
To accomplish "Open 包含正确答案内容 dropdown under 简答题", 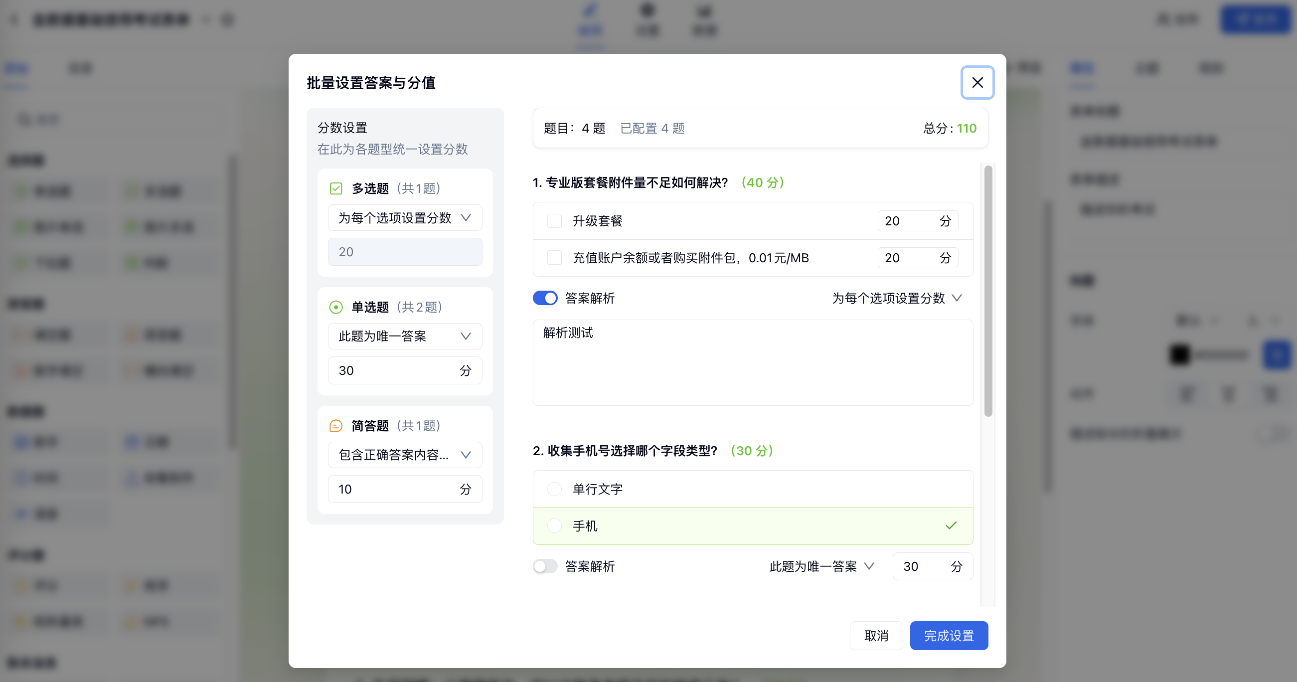I will pos(405,455).
